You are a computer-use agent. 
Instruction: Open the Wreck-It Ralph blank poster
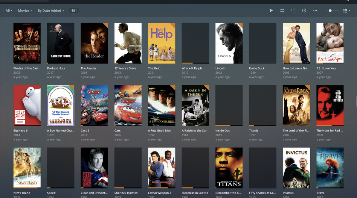195,43
